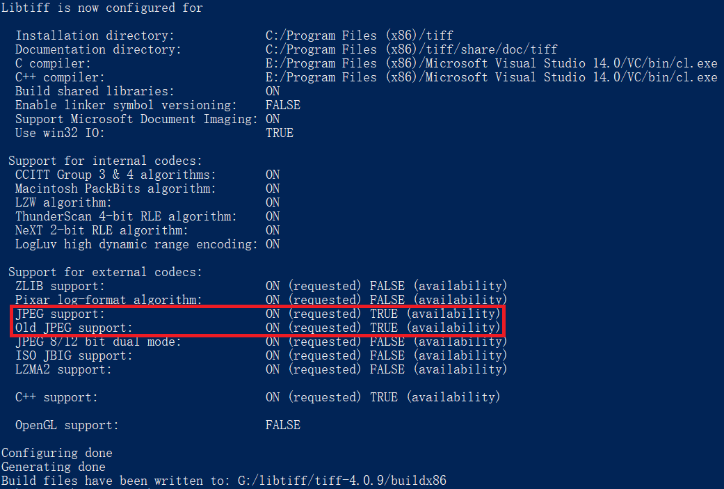724x489 pixels.
Task: Click the build files path ending in buildx86
Action: (346, 481)
